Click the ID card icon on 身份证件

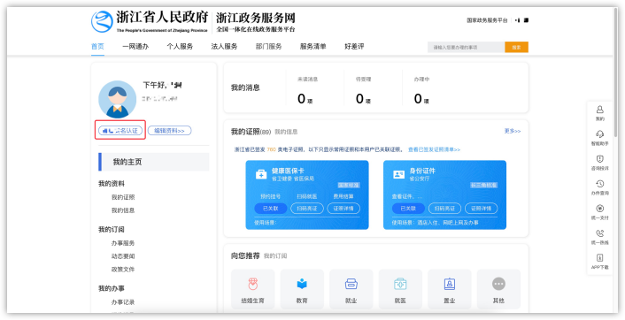[x=399, y=174]
